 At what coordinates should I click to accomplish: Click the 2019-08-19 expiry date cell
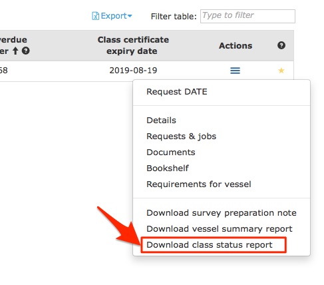(133, 71)
